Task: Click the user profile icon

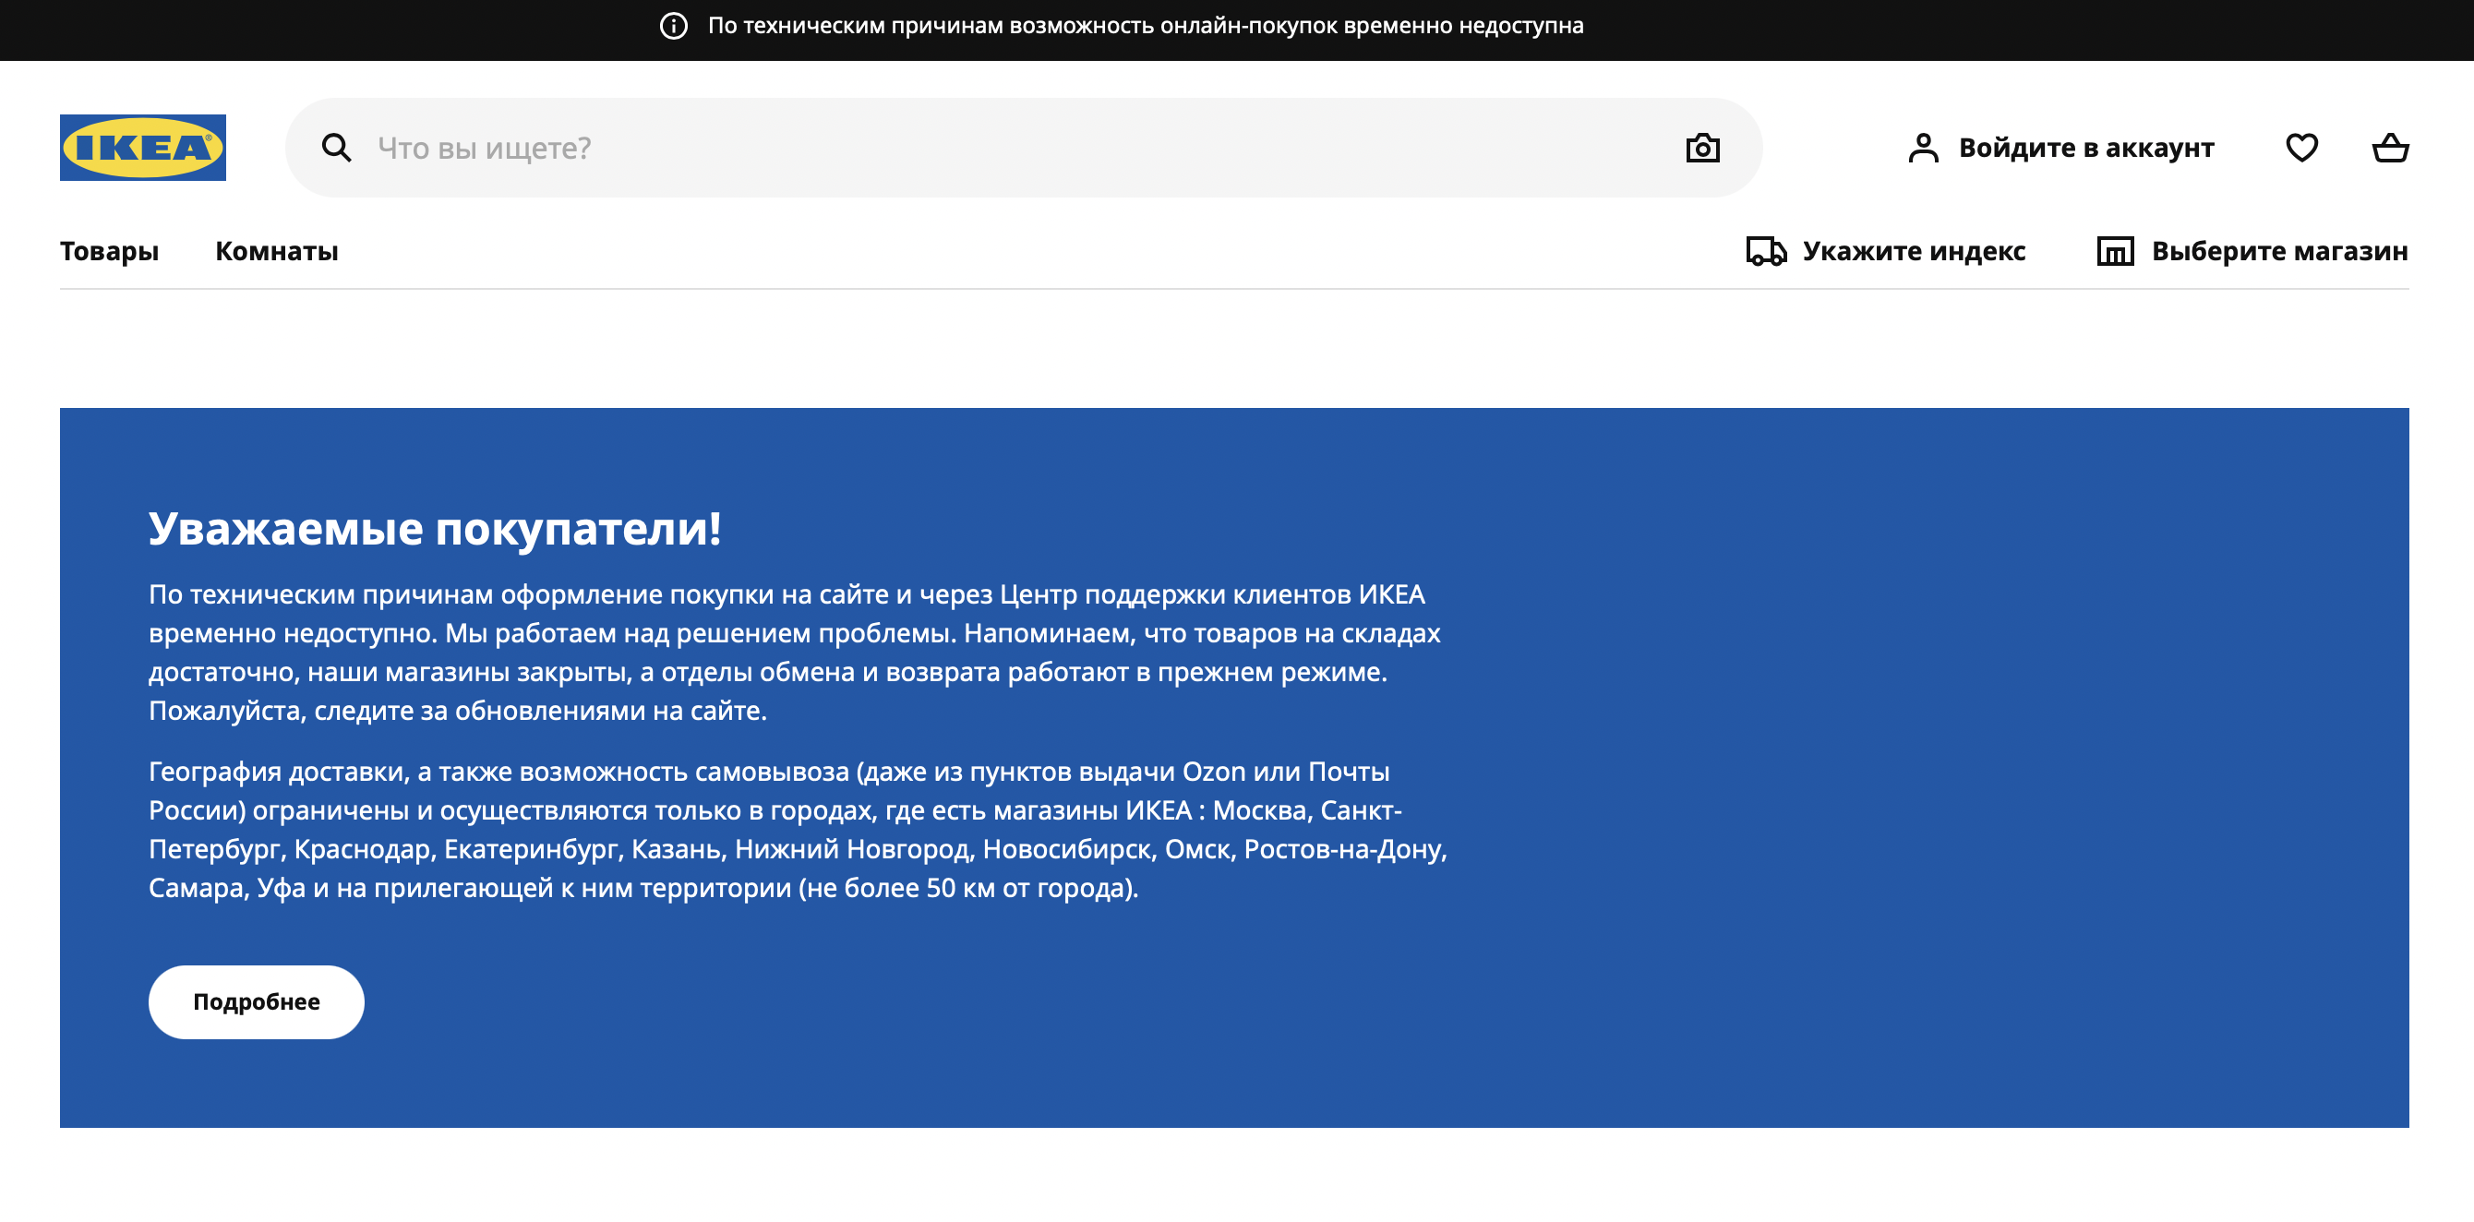Action: 1924,148
